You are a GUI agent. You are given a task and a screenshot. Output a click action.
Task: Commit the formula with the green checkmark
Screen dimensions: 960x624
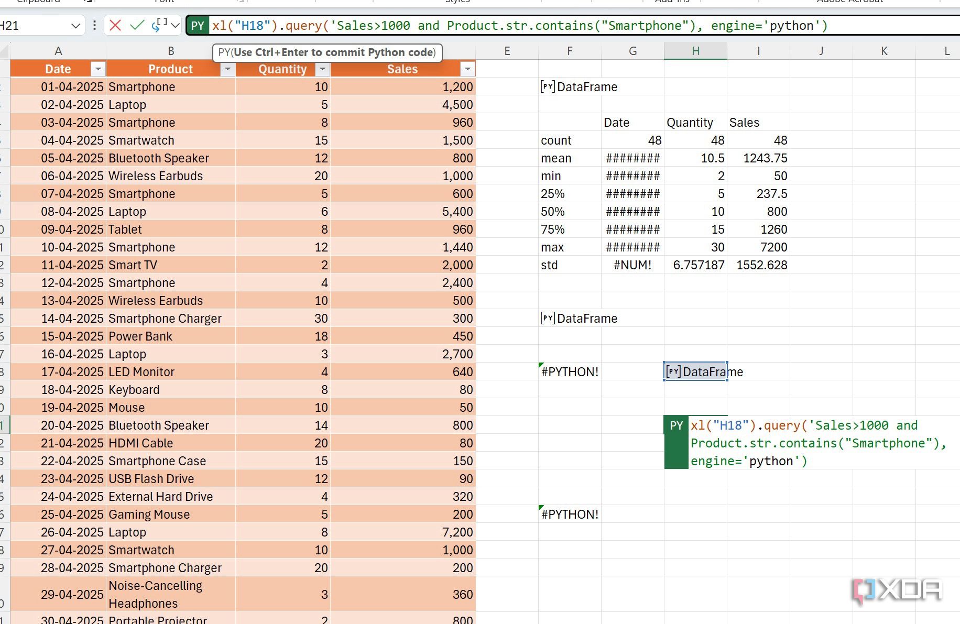pos(137,25)
